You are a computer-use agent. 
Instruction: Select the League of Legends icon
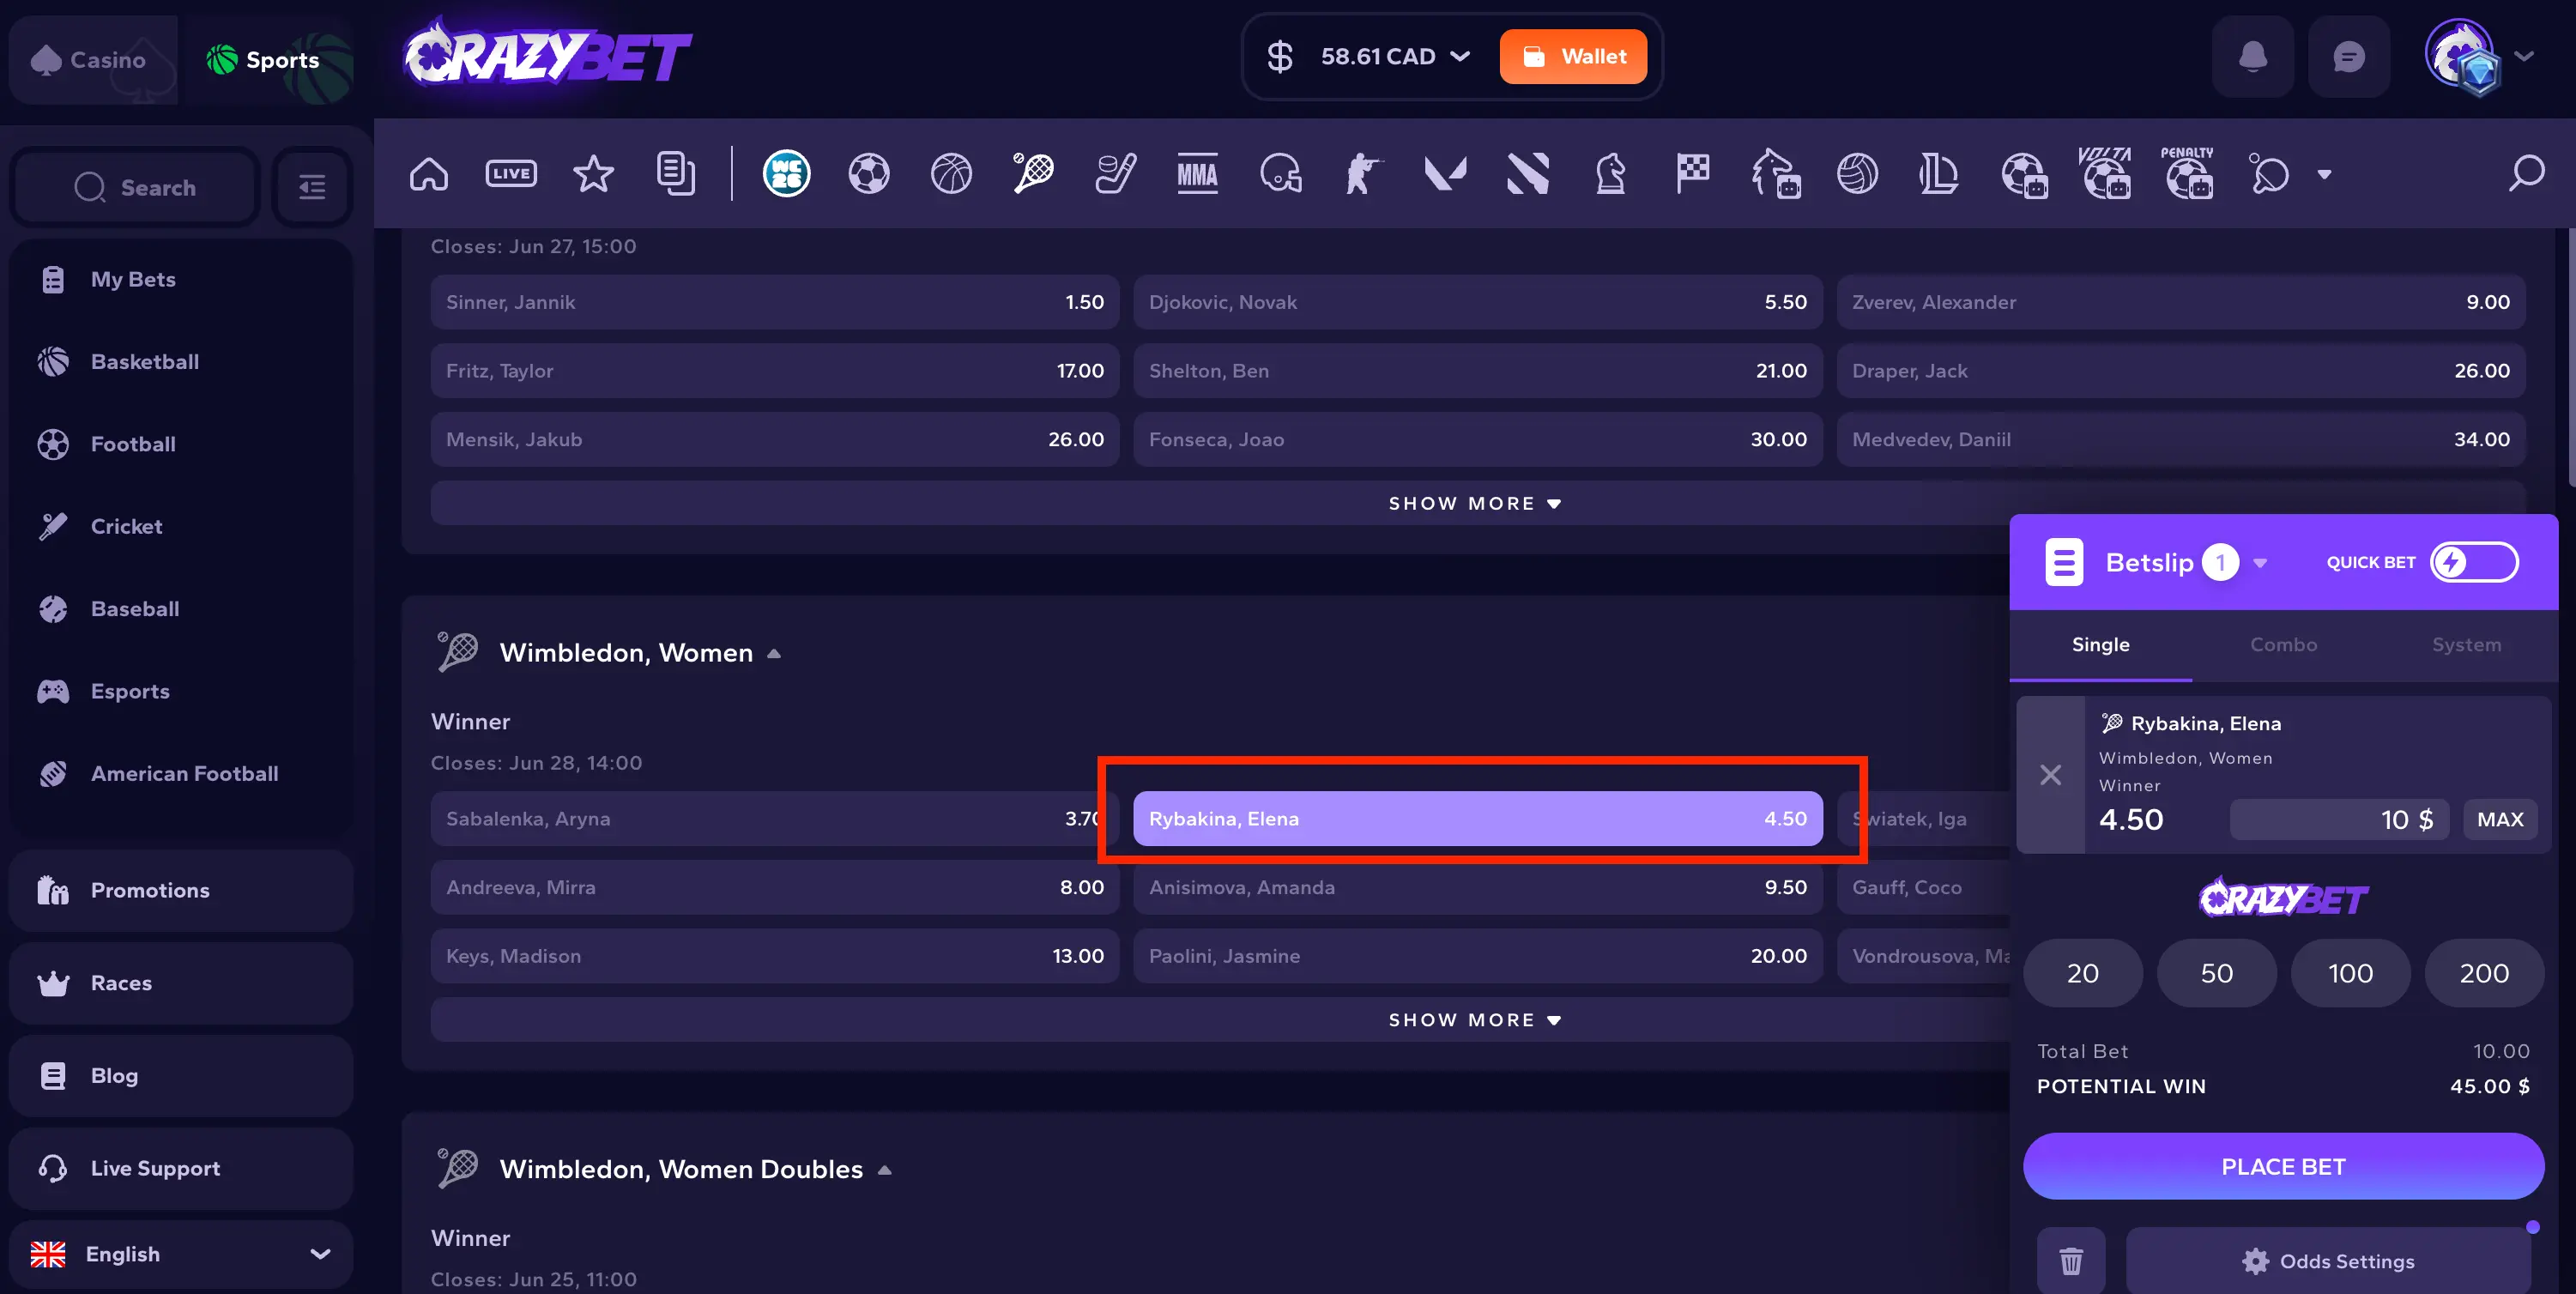tap(1940, 174)
